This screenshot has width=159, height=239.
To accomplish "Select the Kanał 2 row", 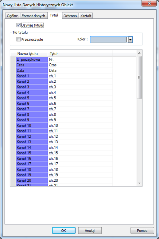I will click(x=32, y=81).
